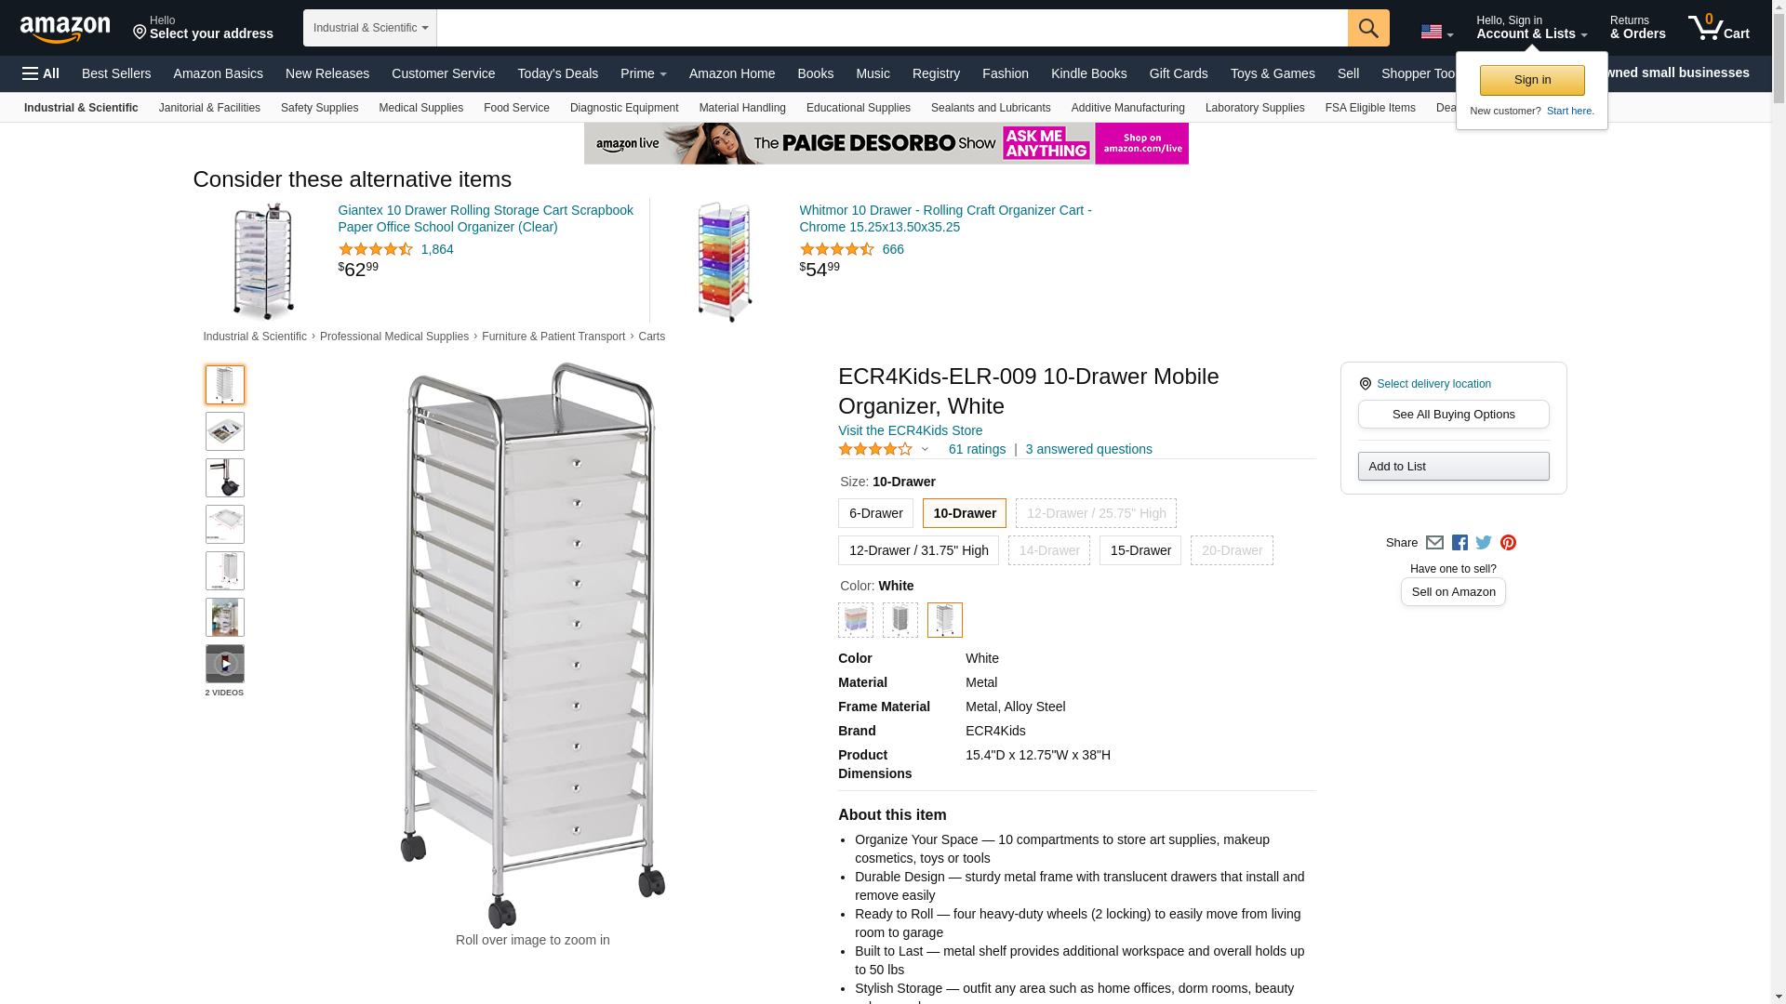Share product on Twitter icon

point(1484,543)
